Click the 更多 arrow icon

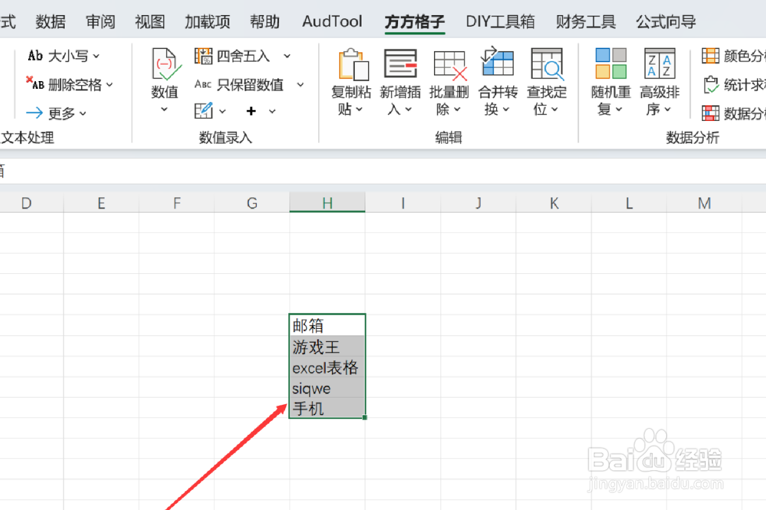[x=34, y=113]
